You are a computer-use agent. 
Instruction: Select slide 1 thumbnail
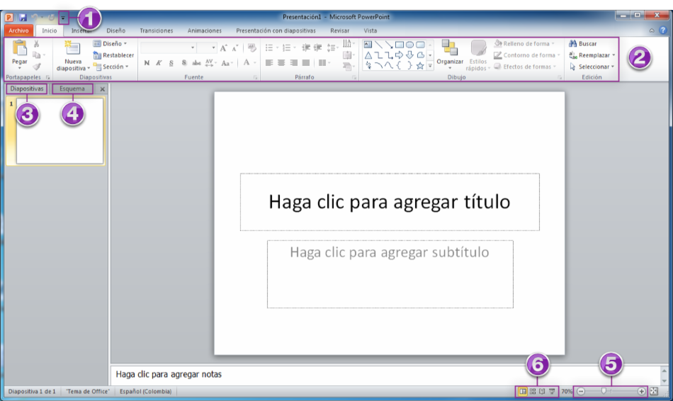pyautogui.click(x=60, y=131)
